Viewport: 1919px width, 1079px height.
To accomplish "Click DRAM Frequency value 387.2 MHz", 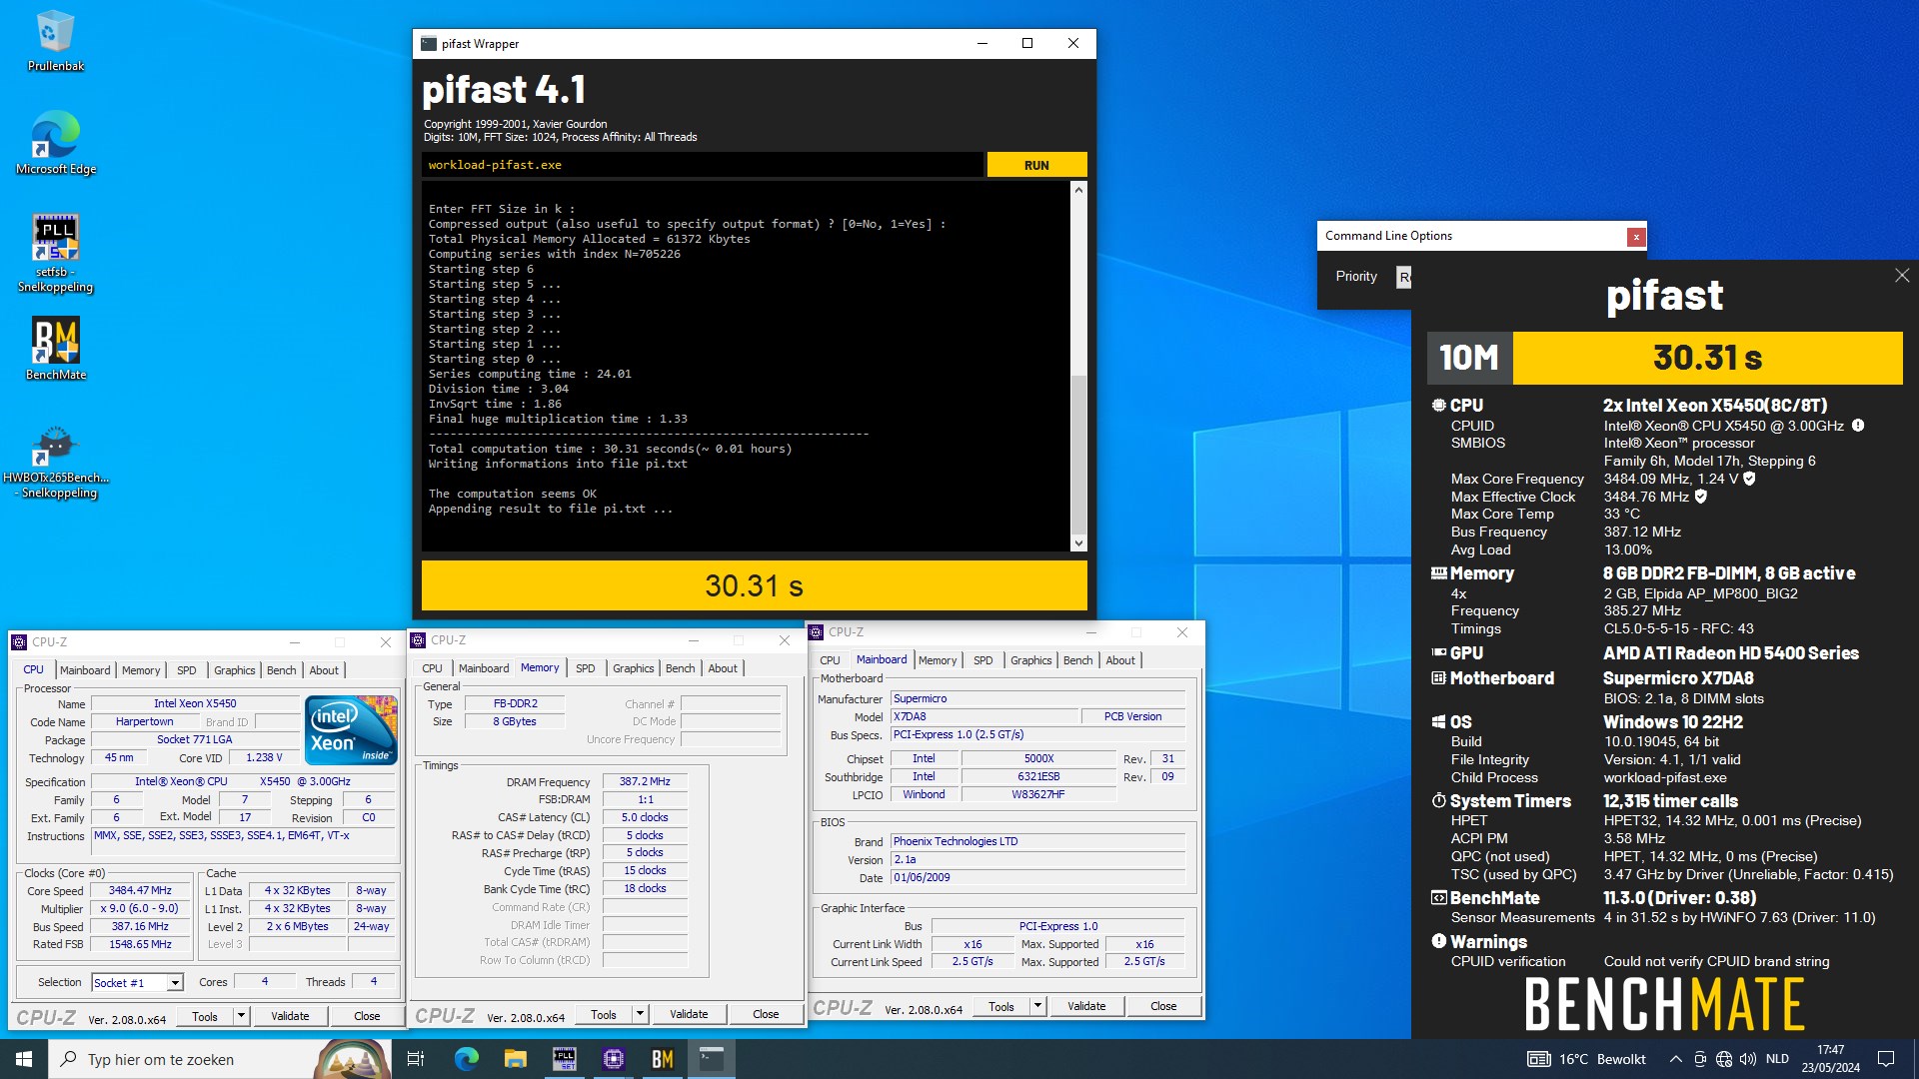I will (645, 782).
